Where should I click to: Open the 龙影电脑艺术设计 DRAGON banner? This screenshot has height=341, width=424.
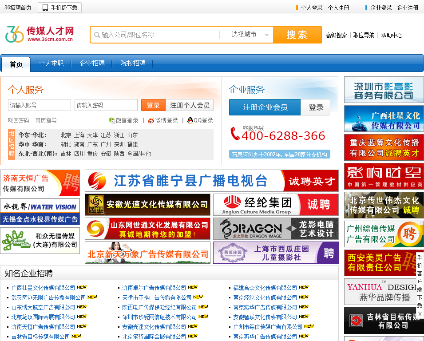pyautogui.click(x=276, y=229)
